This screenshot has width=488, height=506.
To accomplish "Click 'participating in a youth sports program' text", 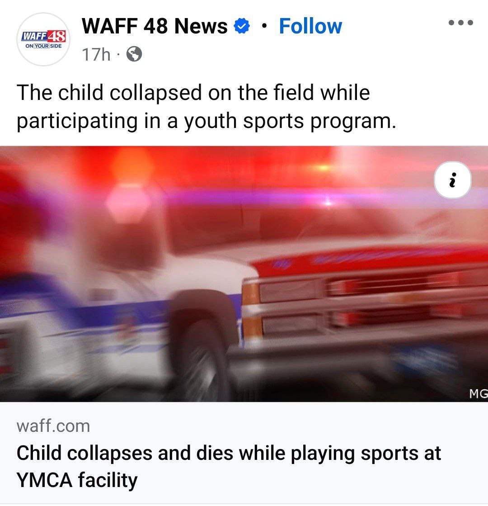I will (x=206, y=121).
